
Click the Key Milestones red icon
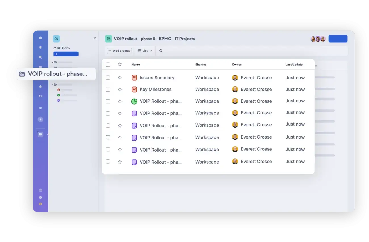134,90
